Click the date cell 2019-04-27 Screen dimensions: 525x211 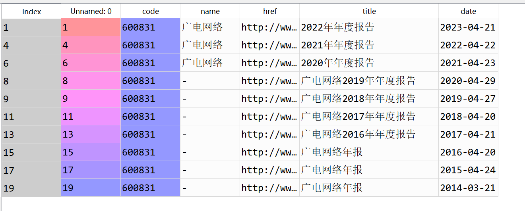pos(469,99)
